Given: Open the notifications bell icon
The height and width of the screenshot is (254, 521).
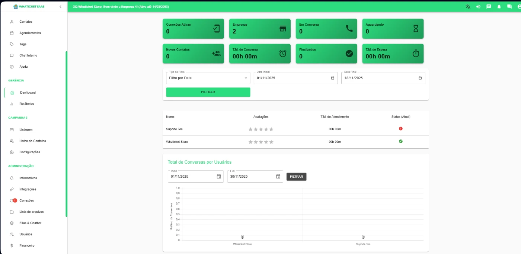Looking at the screenshot, I should coord(499,7).
